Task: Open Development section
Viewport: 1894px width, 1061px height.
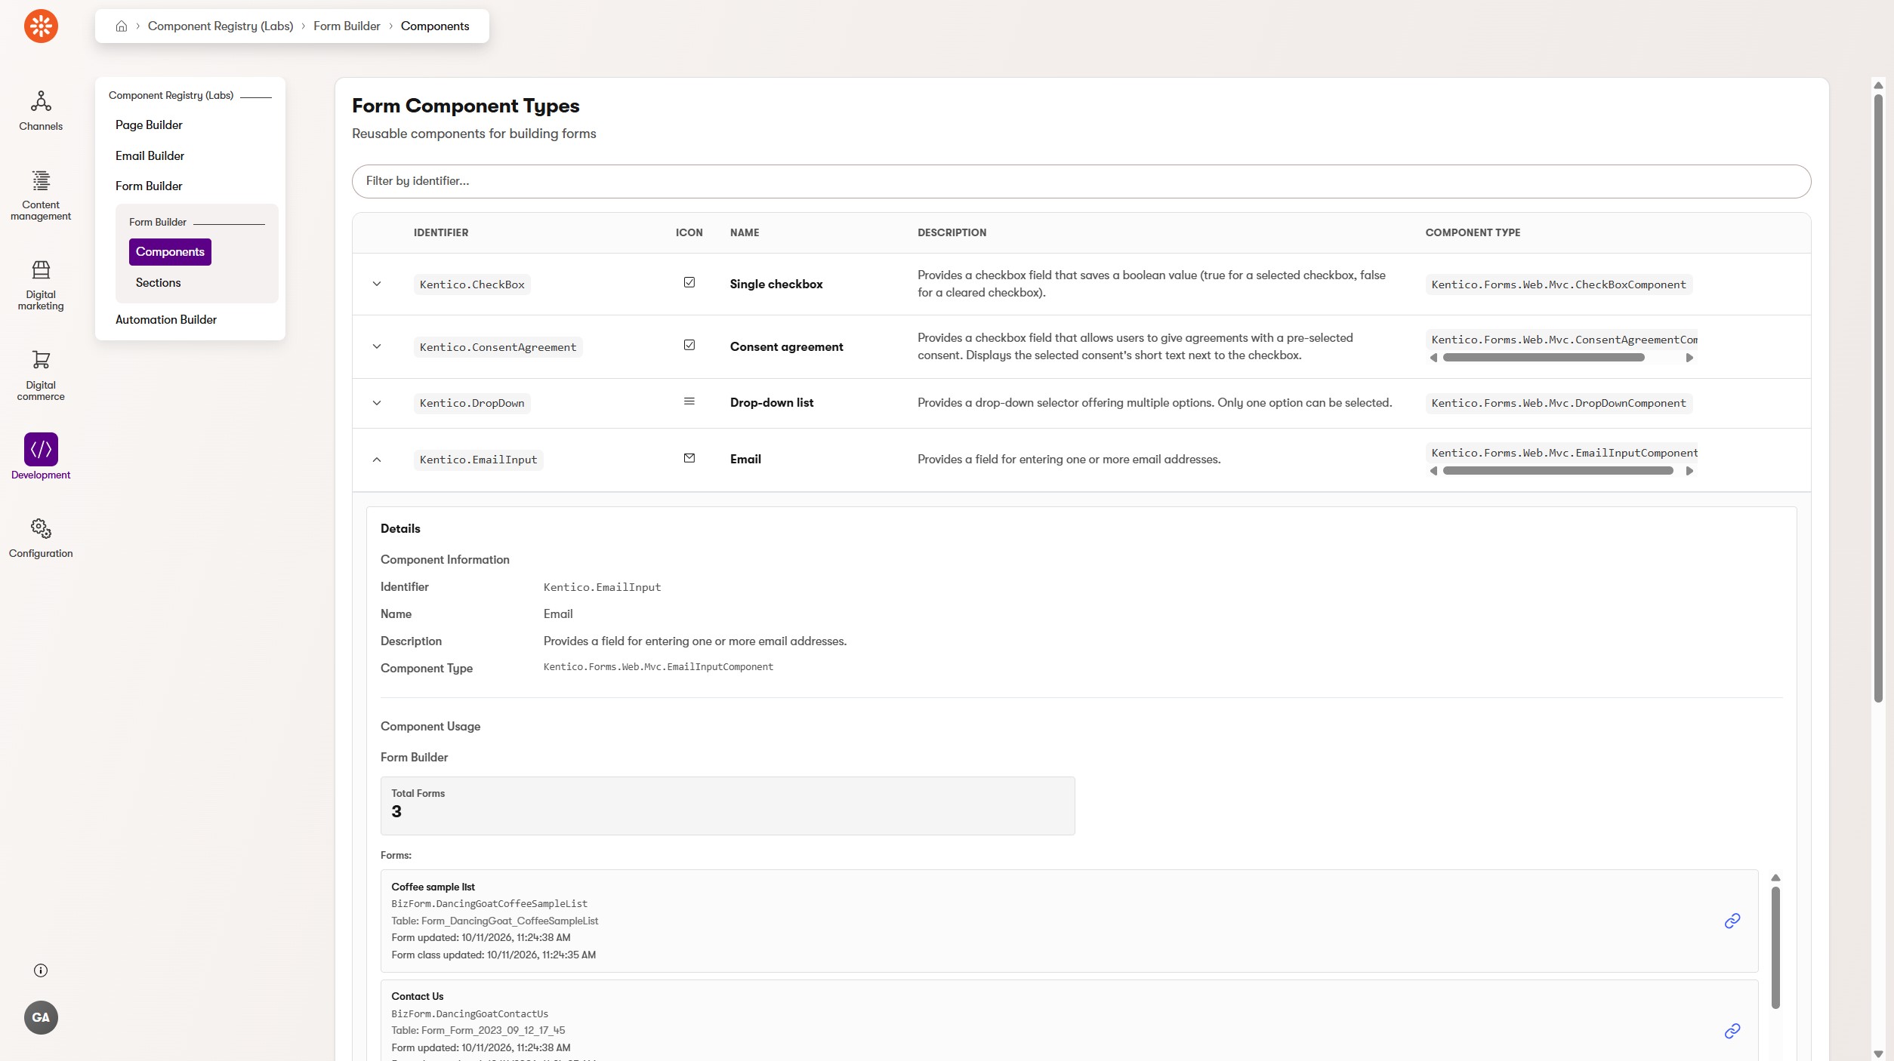Action: point(41,457)
